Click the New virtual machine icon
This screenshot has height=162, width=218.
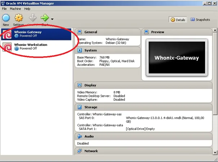[6, 18]
